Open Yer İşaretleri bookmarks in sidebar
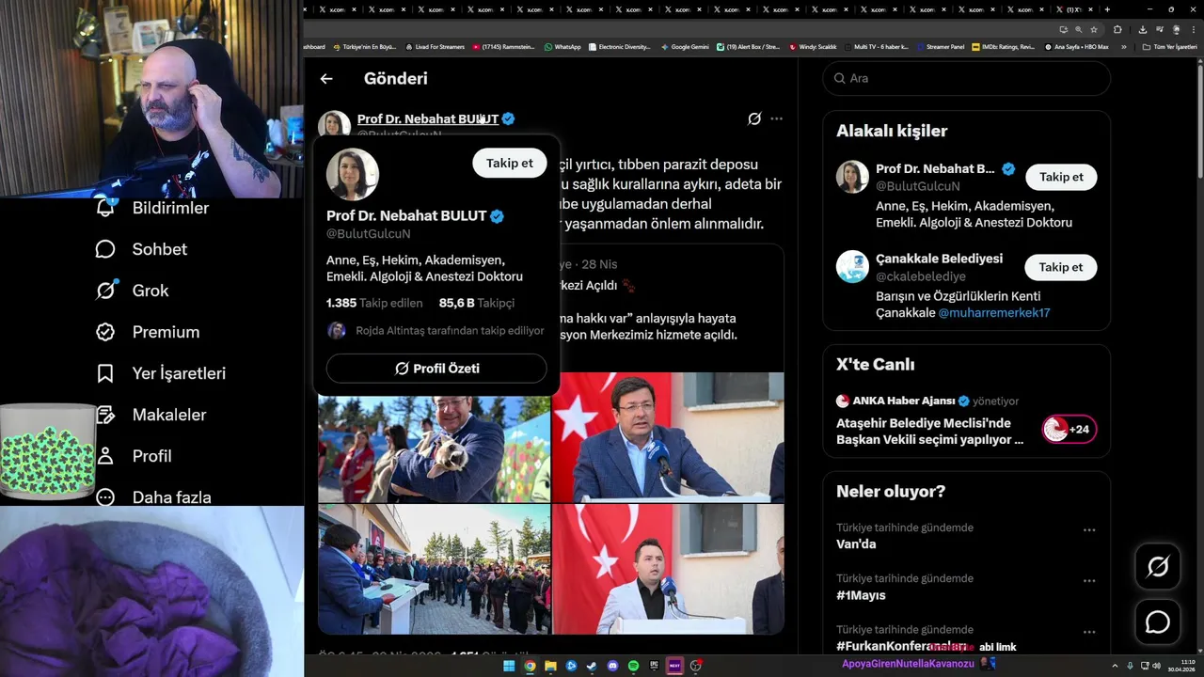 pos(161,373)
